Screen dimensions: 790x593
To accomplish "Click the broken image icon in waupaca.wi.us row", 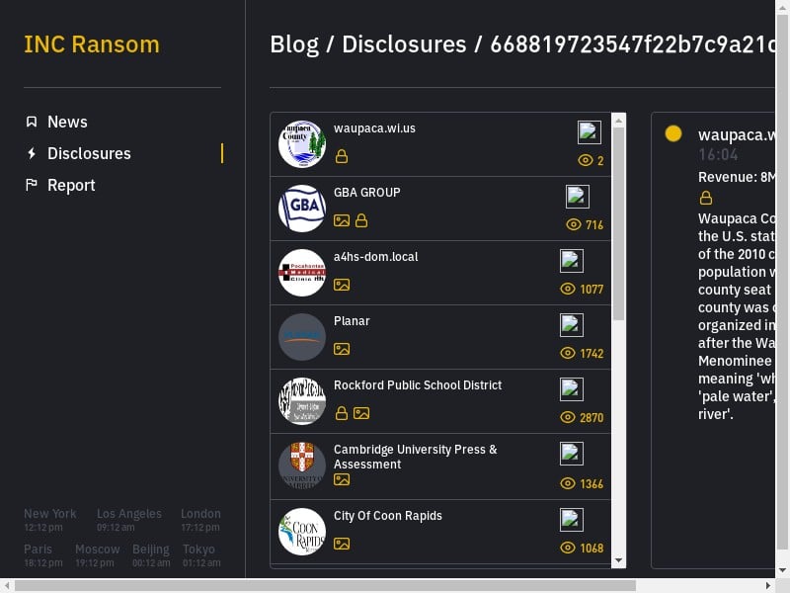I will point(589,132).
